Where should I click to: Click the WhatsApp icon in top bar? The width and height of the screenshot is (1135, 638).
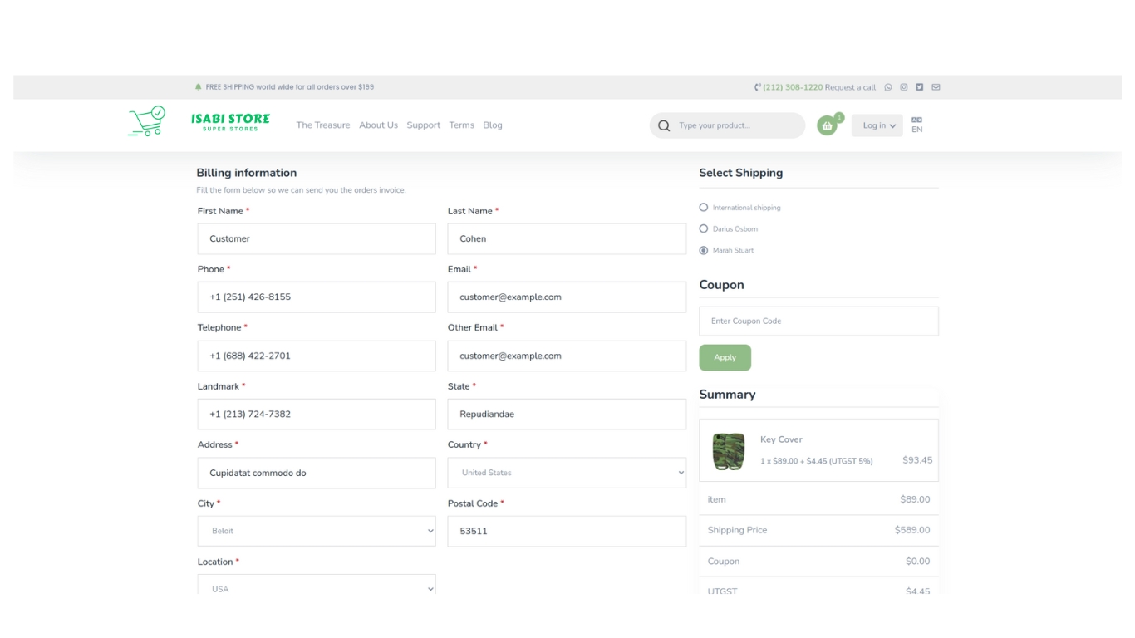pos(888,87)
